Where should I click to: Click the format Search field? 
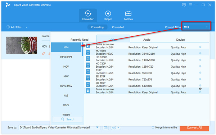click(68, 119)
